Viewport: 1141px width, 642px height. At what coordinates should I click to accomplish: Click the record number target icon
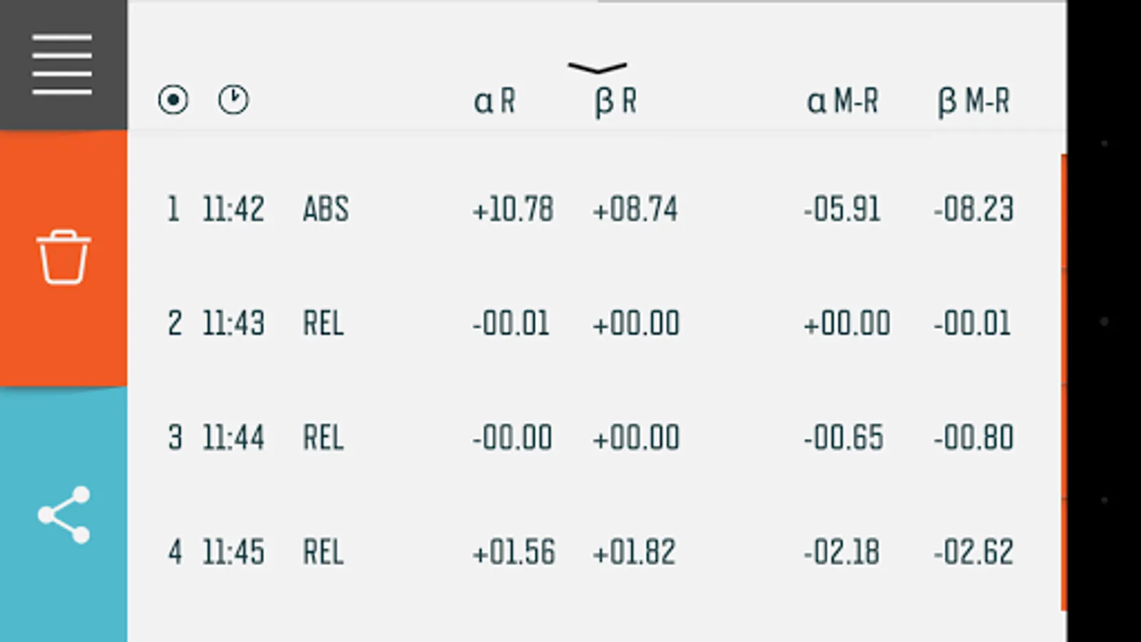click(173, 100)
